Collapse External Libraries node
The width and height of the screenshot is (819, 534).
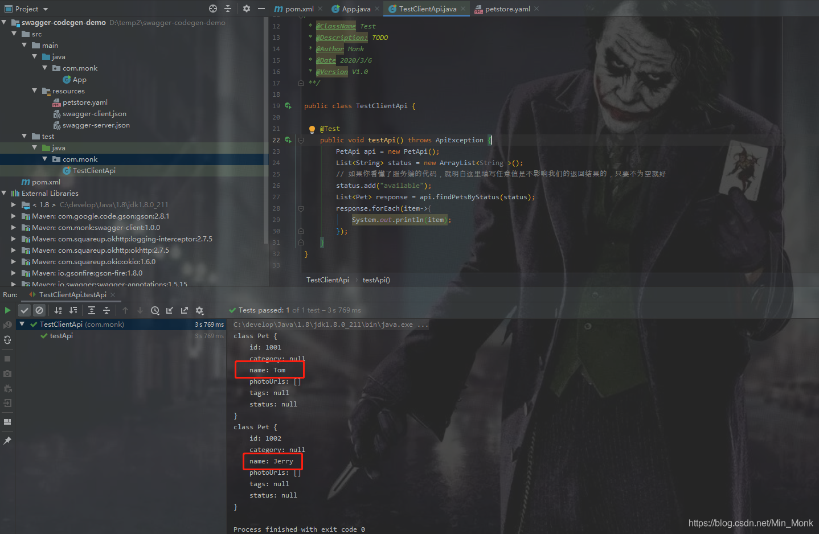coord(5,194)
